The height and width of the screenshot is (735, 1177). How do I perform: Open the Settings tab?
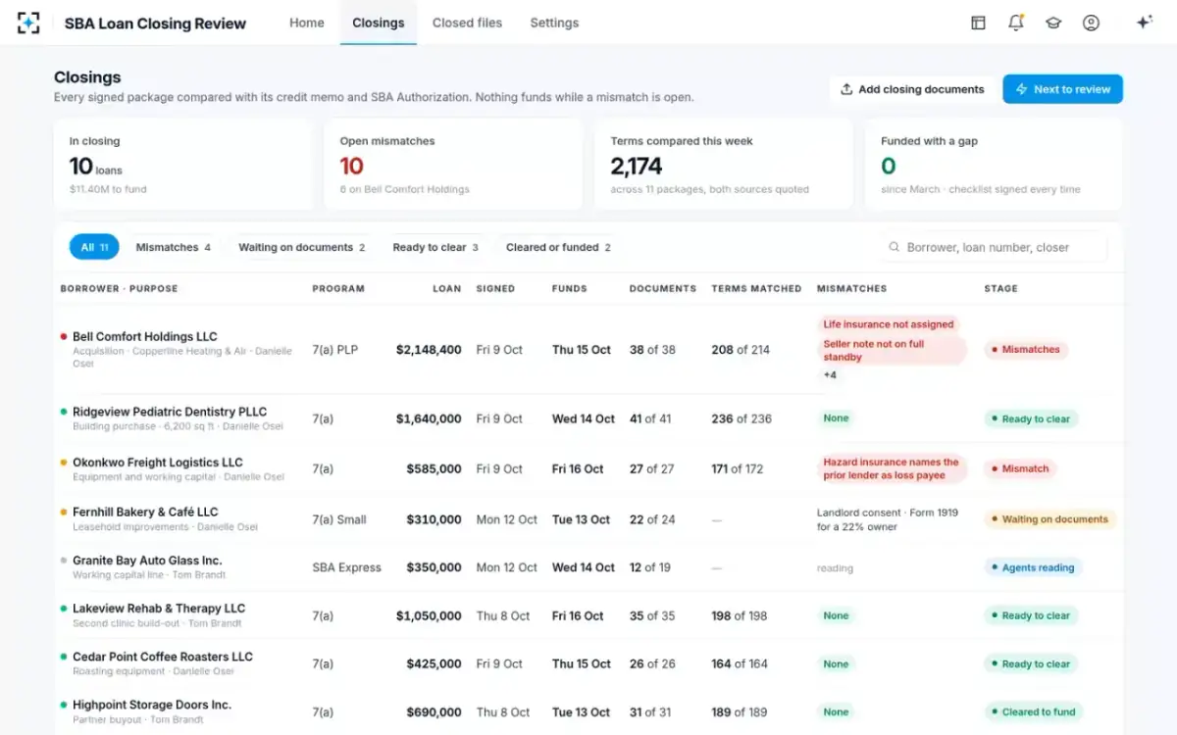554,23
